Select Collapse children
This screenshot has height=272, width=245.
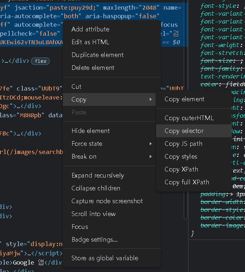tap(112, 188)
